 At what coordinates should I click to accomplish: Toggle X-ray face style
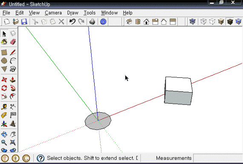(x=192, y=22)
